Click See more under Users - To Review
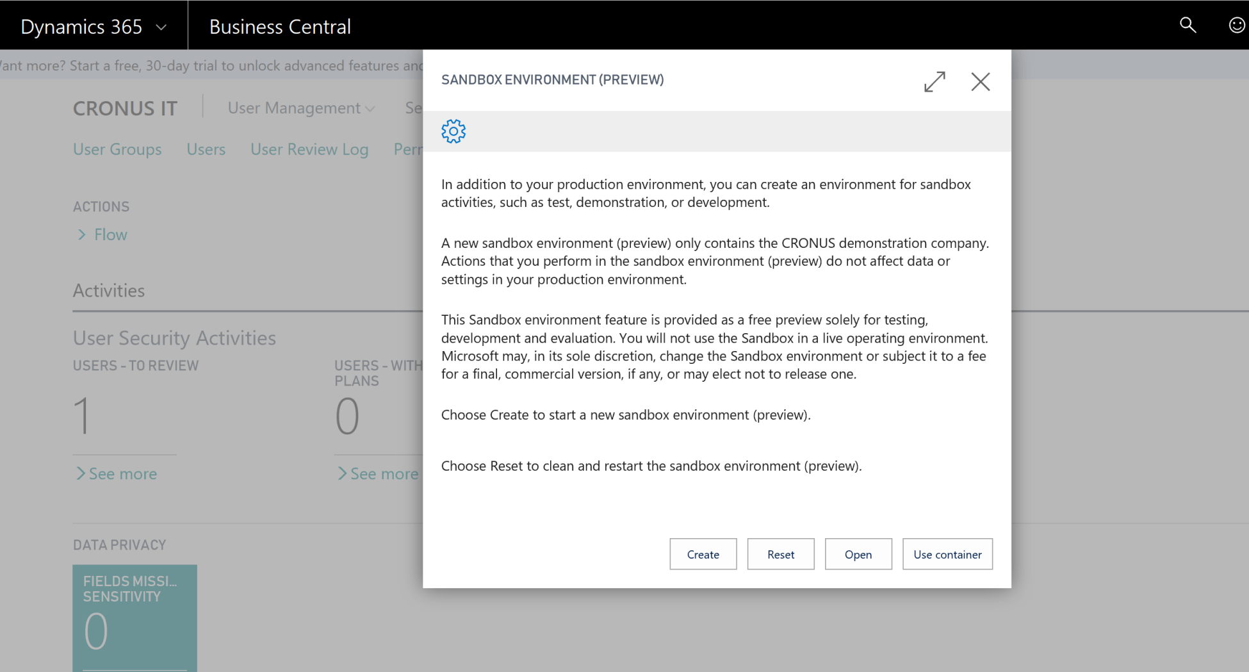The image size is (1249, 672). 117,473
